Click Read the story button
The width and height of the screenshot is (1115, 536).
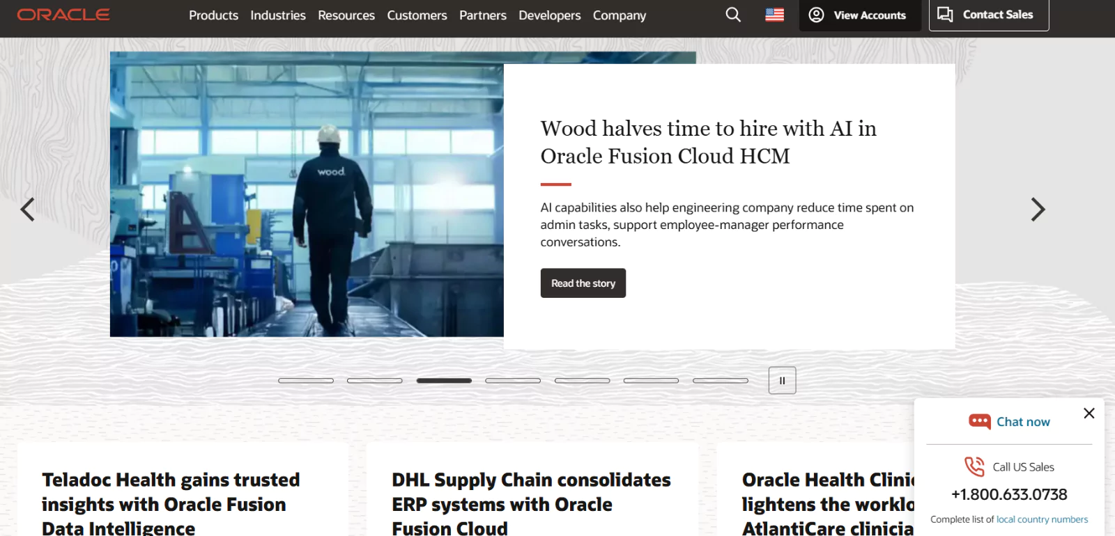click(x=583, y=283)
